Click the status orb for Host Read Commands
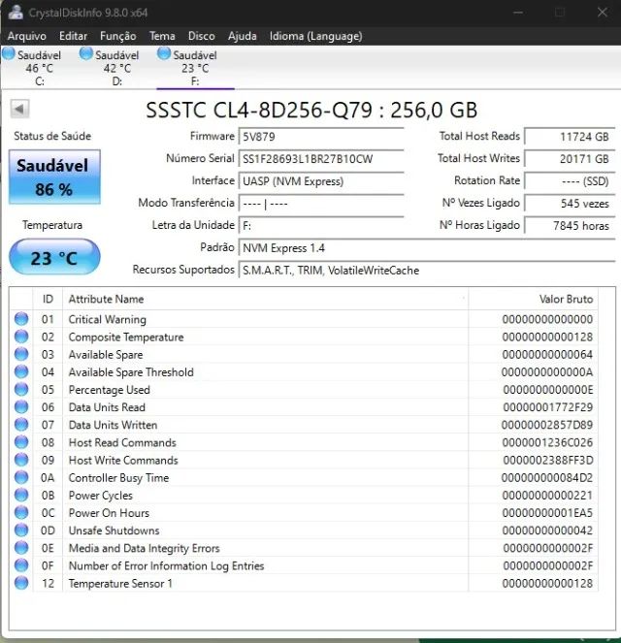The width and height of the screenshot is (621, 643). coord(21,442)
